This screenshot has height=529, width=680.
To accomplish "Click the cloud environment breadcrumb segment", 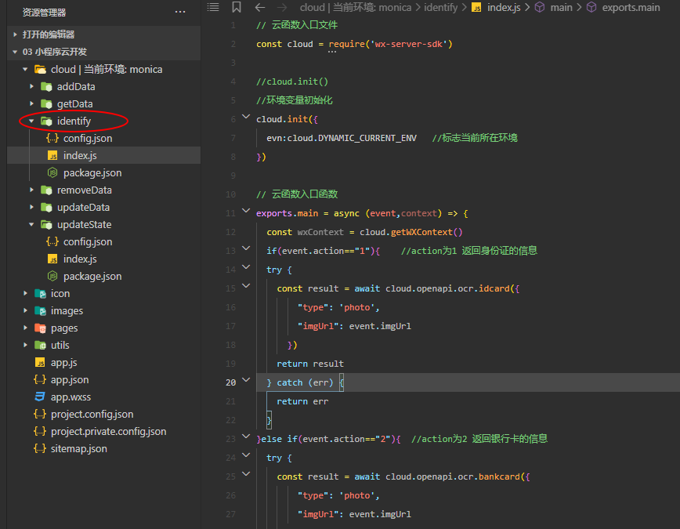I will click(356, 7).
